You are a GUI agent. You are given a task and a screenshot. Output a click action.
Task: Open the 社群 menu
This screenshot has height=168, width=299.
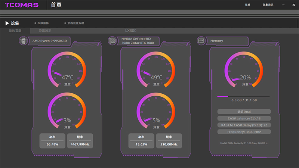tap(247, 5)
